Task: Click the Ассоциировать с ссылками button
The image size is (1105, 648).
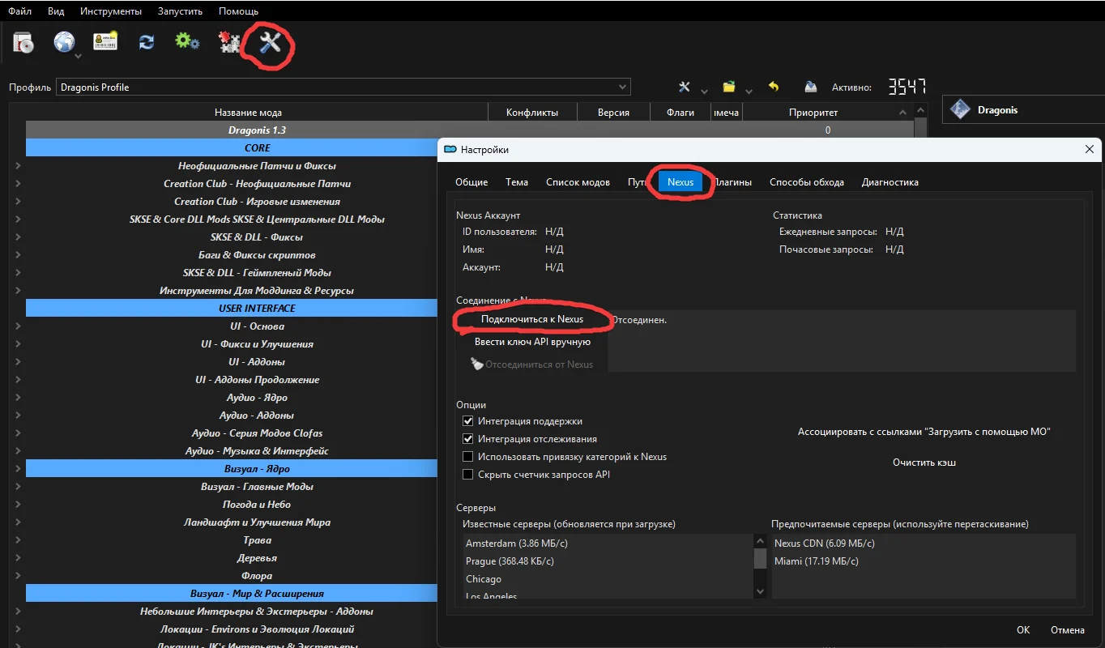Action: (924, 432)
